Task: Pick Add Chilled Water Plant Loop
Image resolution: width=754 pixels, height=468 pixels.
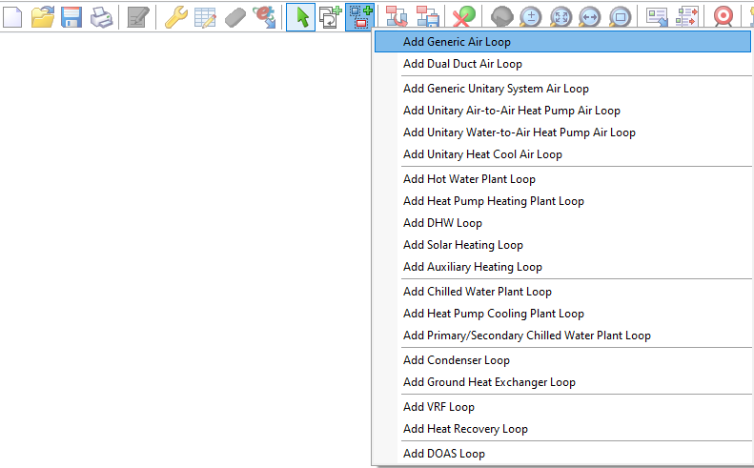Action: 477,292
